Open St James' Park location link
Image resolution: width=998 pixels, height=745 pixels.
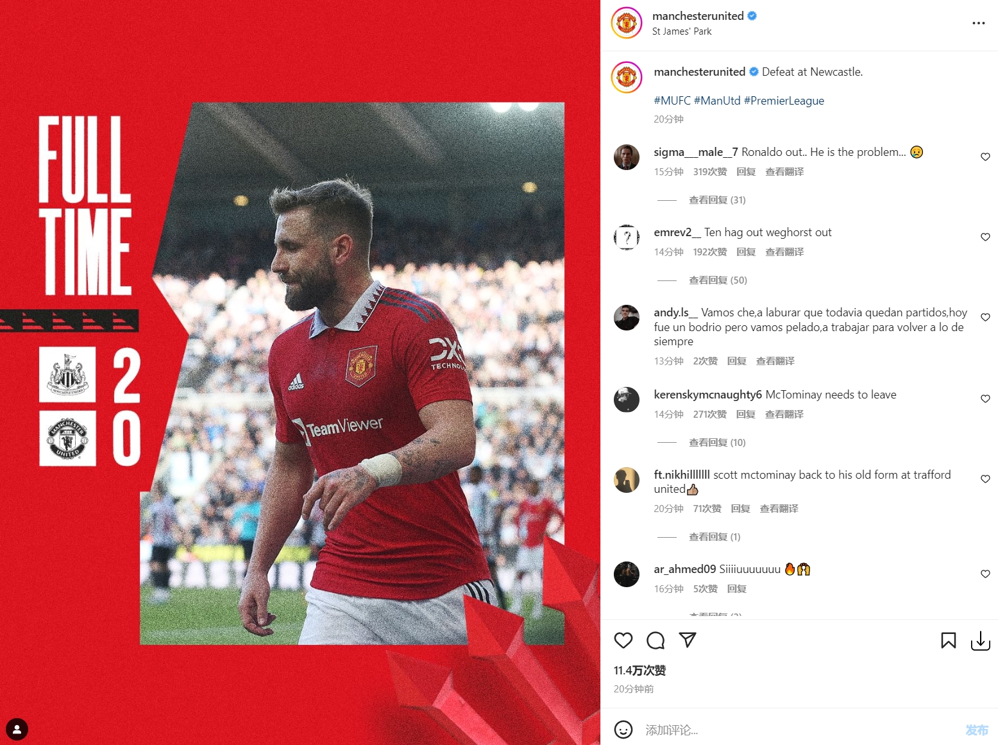[682, 31]
